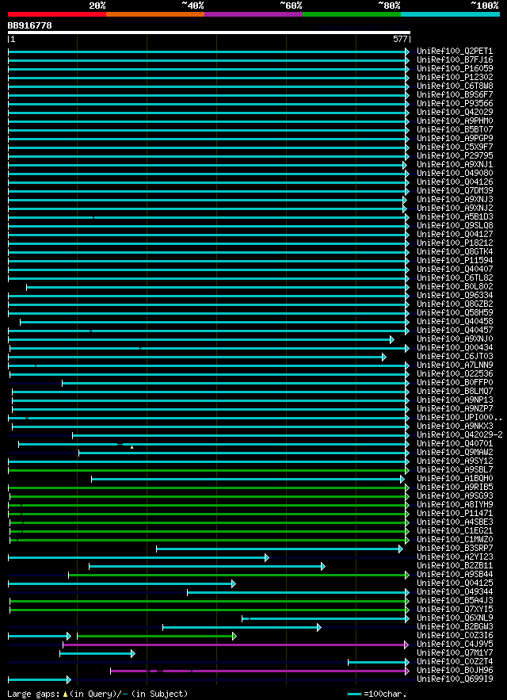This screenshot has width=507, height=700.
Task: Select the UniRef100_P11471 label
Action: [455, 514]
